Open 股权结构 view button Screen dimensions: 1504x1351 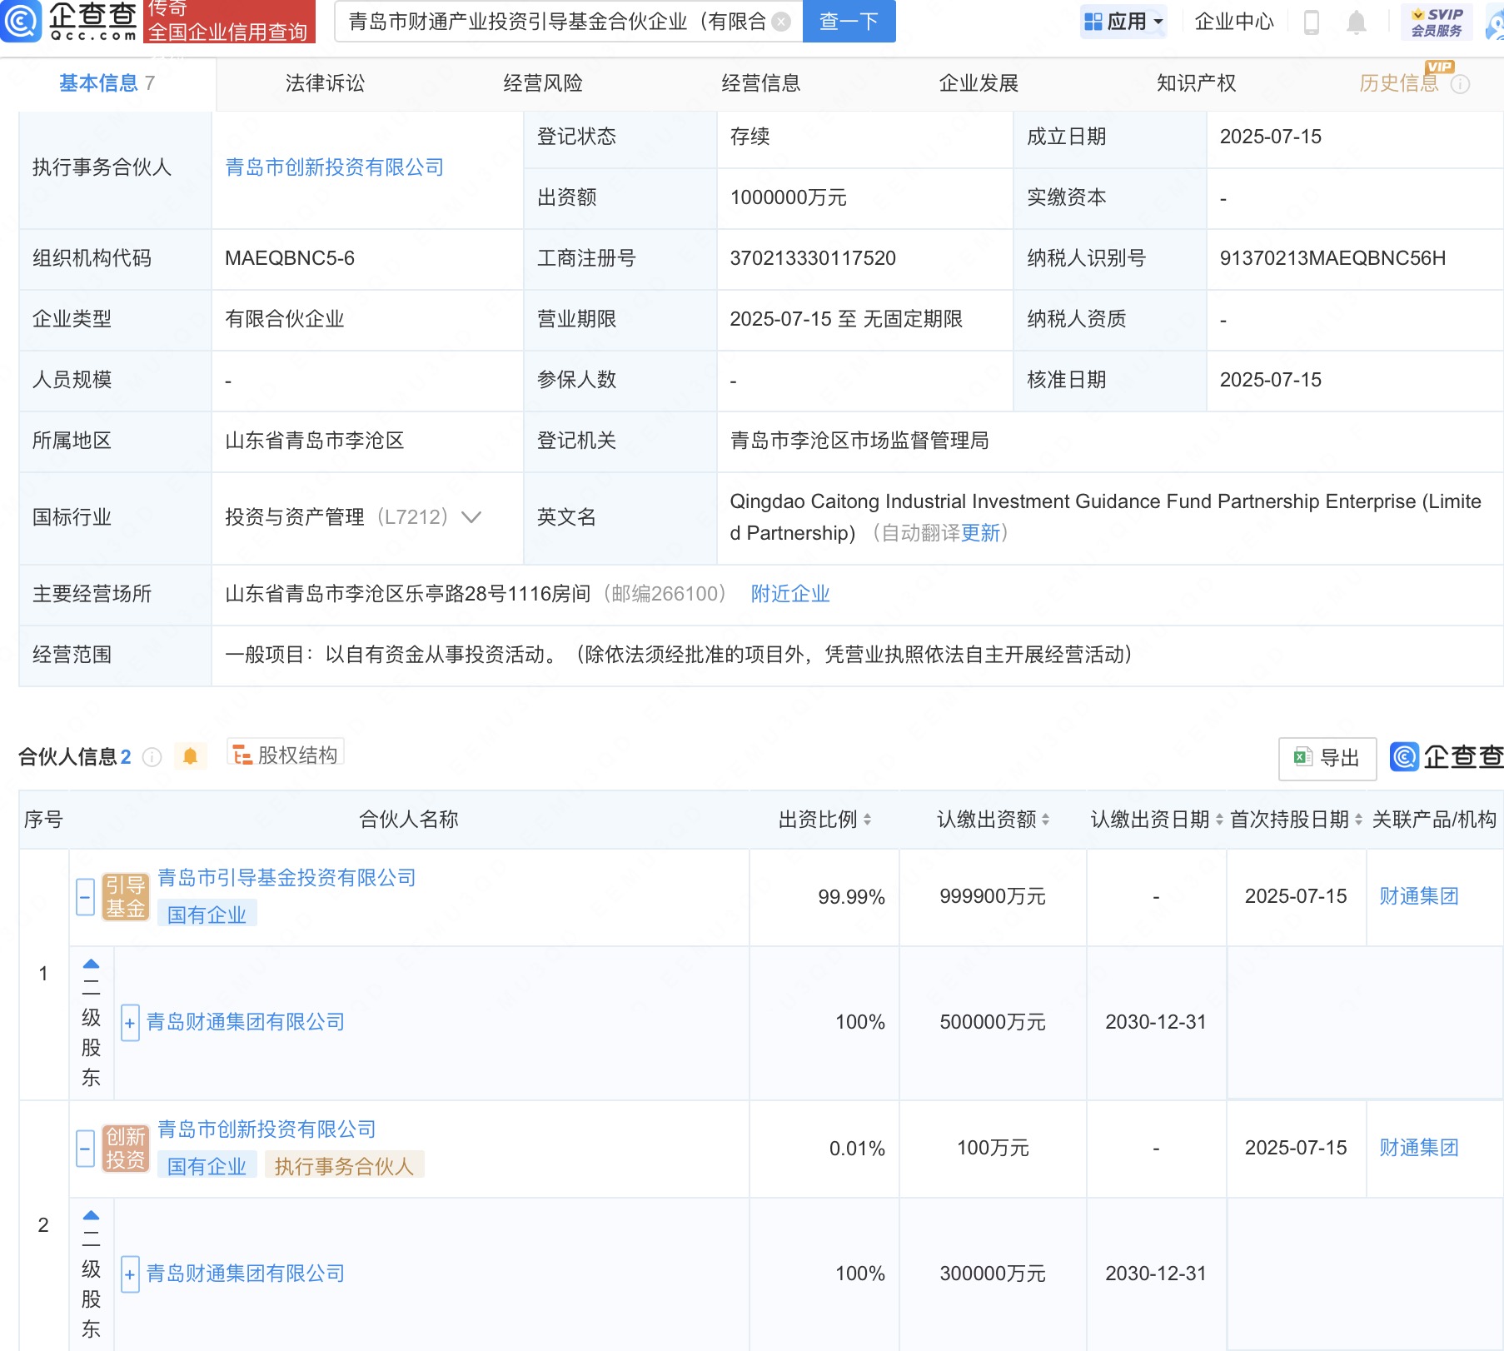pos(286,755)
